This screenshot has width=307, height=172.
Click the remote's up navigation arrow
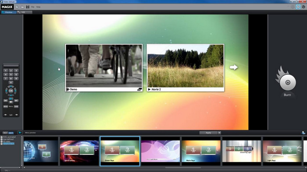[x=11, y=87]
